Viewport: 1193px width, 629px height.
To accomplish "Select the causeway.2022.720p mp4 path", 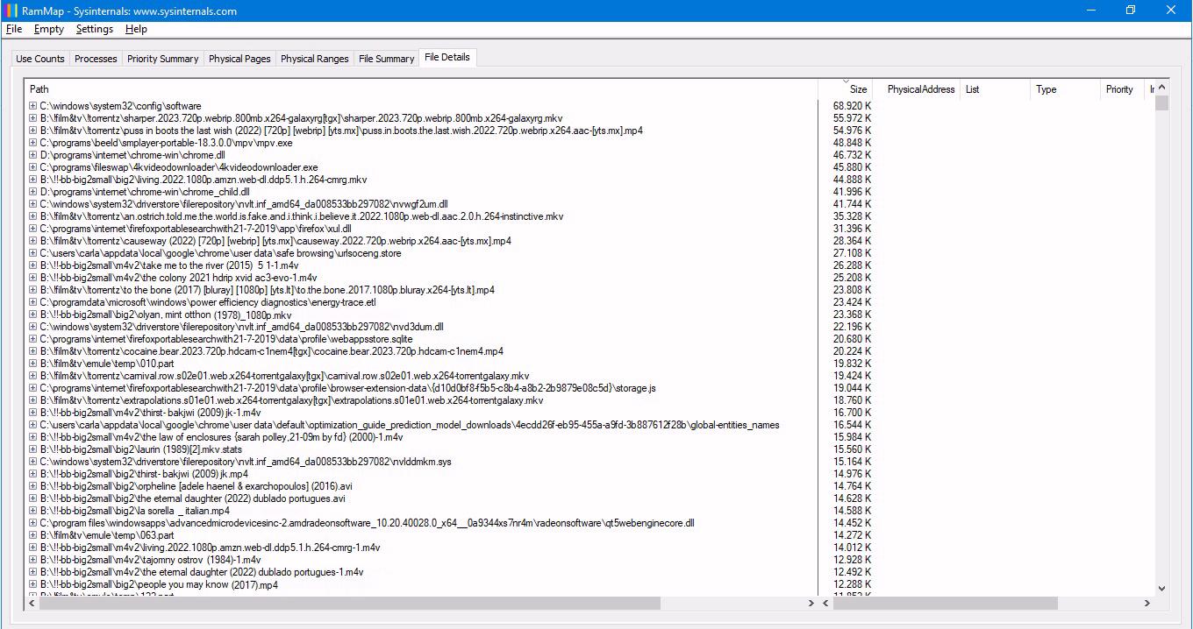I will 275,241.
